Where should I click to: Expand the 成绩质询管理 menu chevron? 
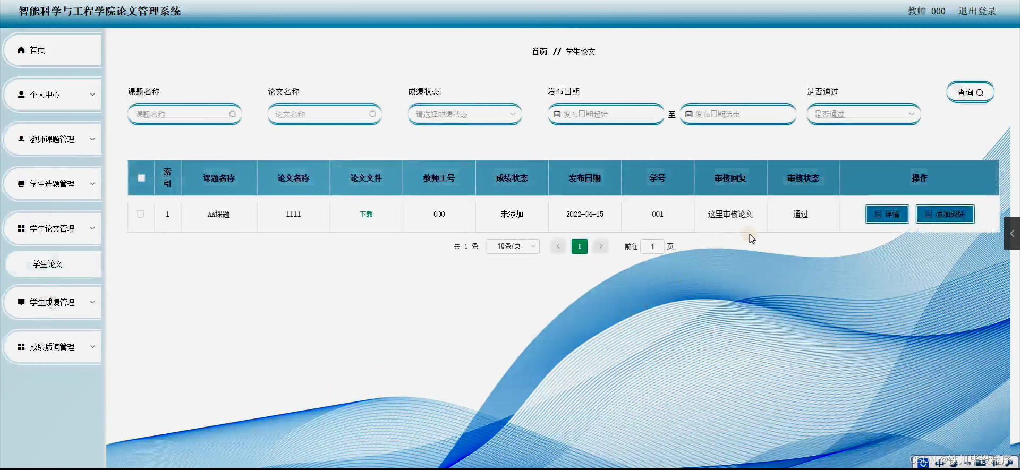[x=92, y=347]
